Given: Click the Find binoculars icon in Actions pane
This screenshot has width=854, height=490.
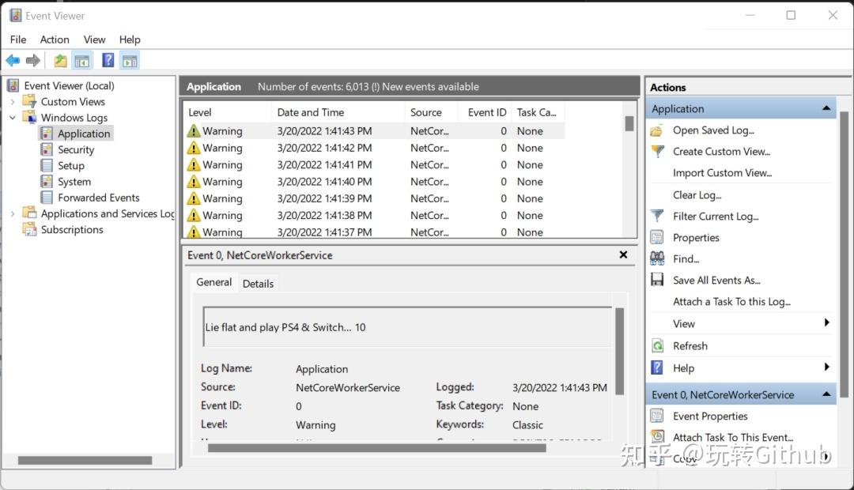Looking at the screenshot, I should click(657, 258).
